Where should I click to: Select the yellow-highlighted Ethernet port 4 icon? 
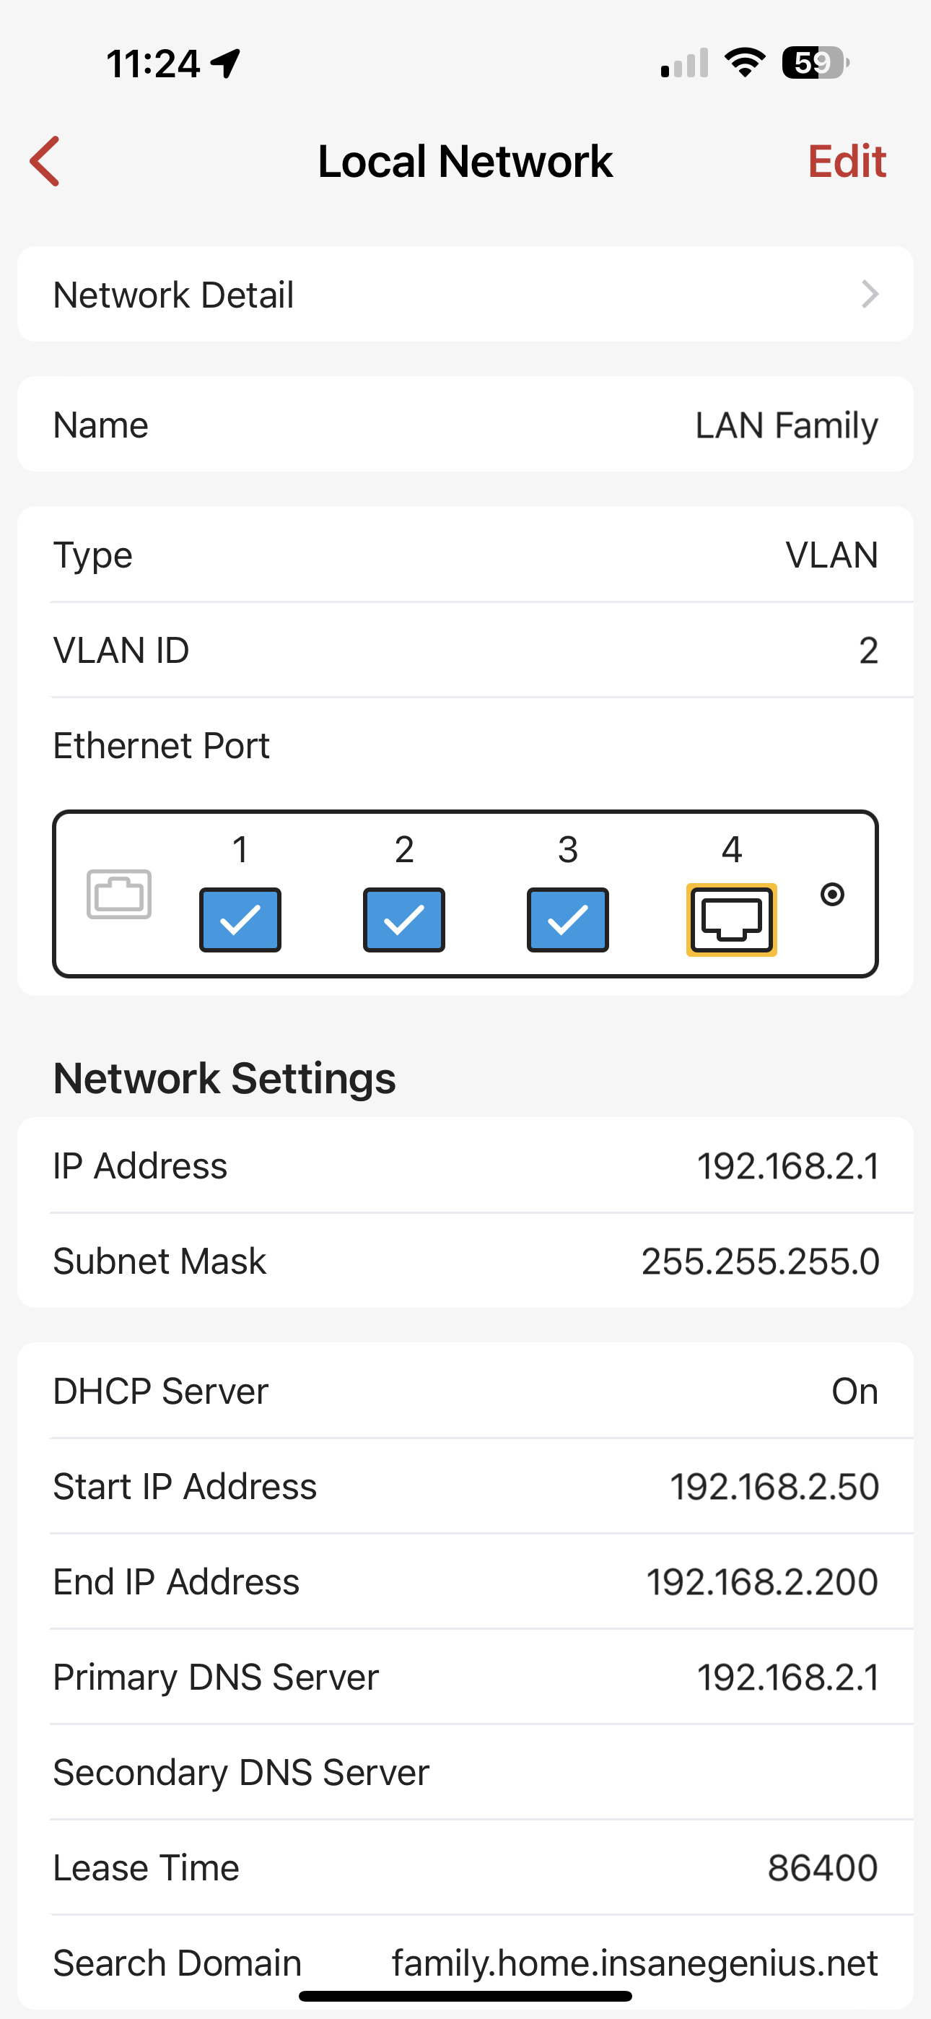click(x=731, y=919)
